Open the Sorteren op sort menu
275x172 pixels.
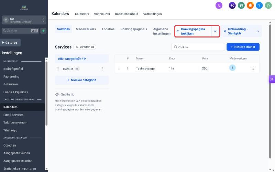pos(85,47)
